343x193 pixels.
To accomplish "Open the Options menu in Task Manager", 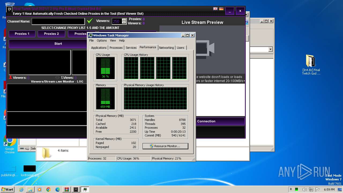I will (102, 40).
